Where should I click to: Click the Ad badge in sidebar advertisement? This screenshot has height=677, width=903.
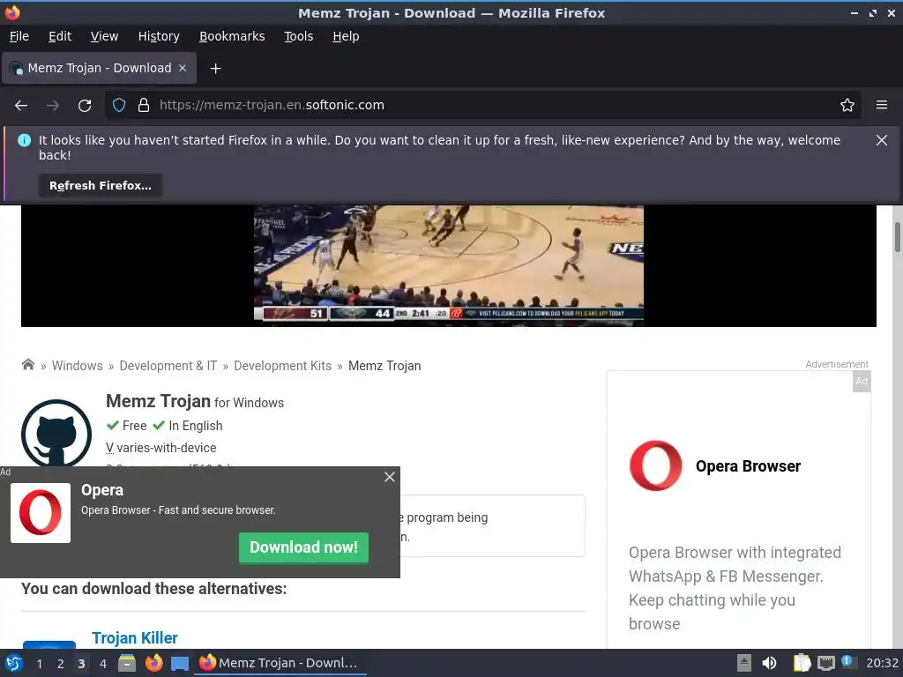pyautogui.click(x=862, y=381)
